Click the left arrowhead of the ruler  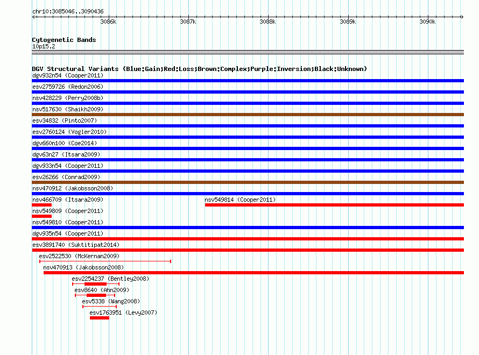(34, 17)
